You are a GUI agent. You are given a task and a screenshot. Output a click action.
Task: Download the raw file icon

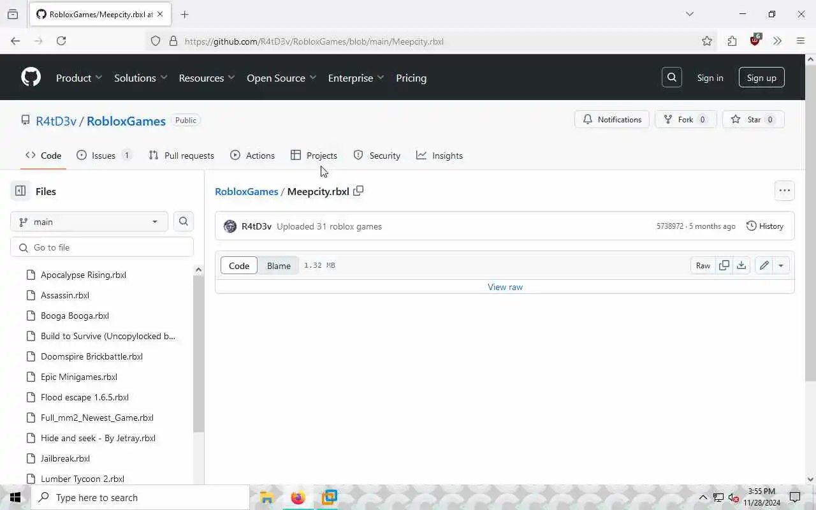pos(741,265)
